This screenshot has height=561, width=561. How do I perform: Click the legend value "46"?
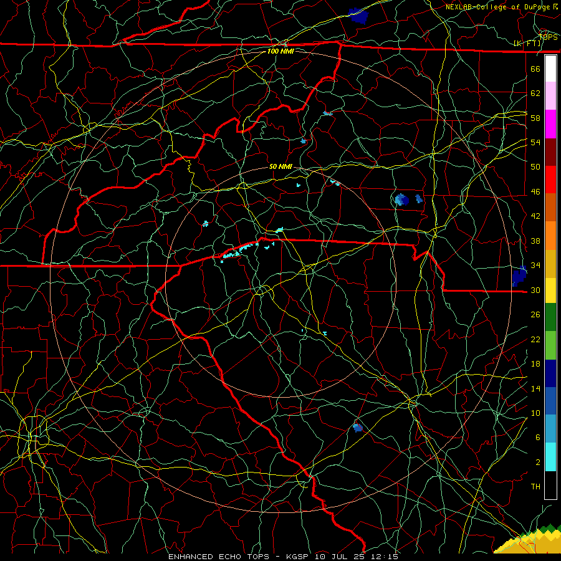(x=535, y=192)
